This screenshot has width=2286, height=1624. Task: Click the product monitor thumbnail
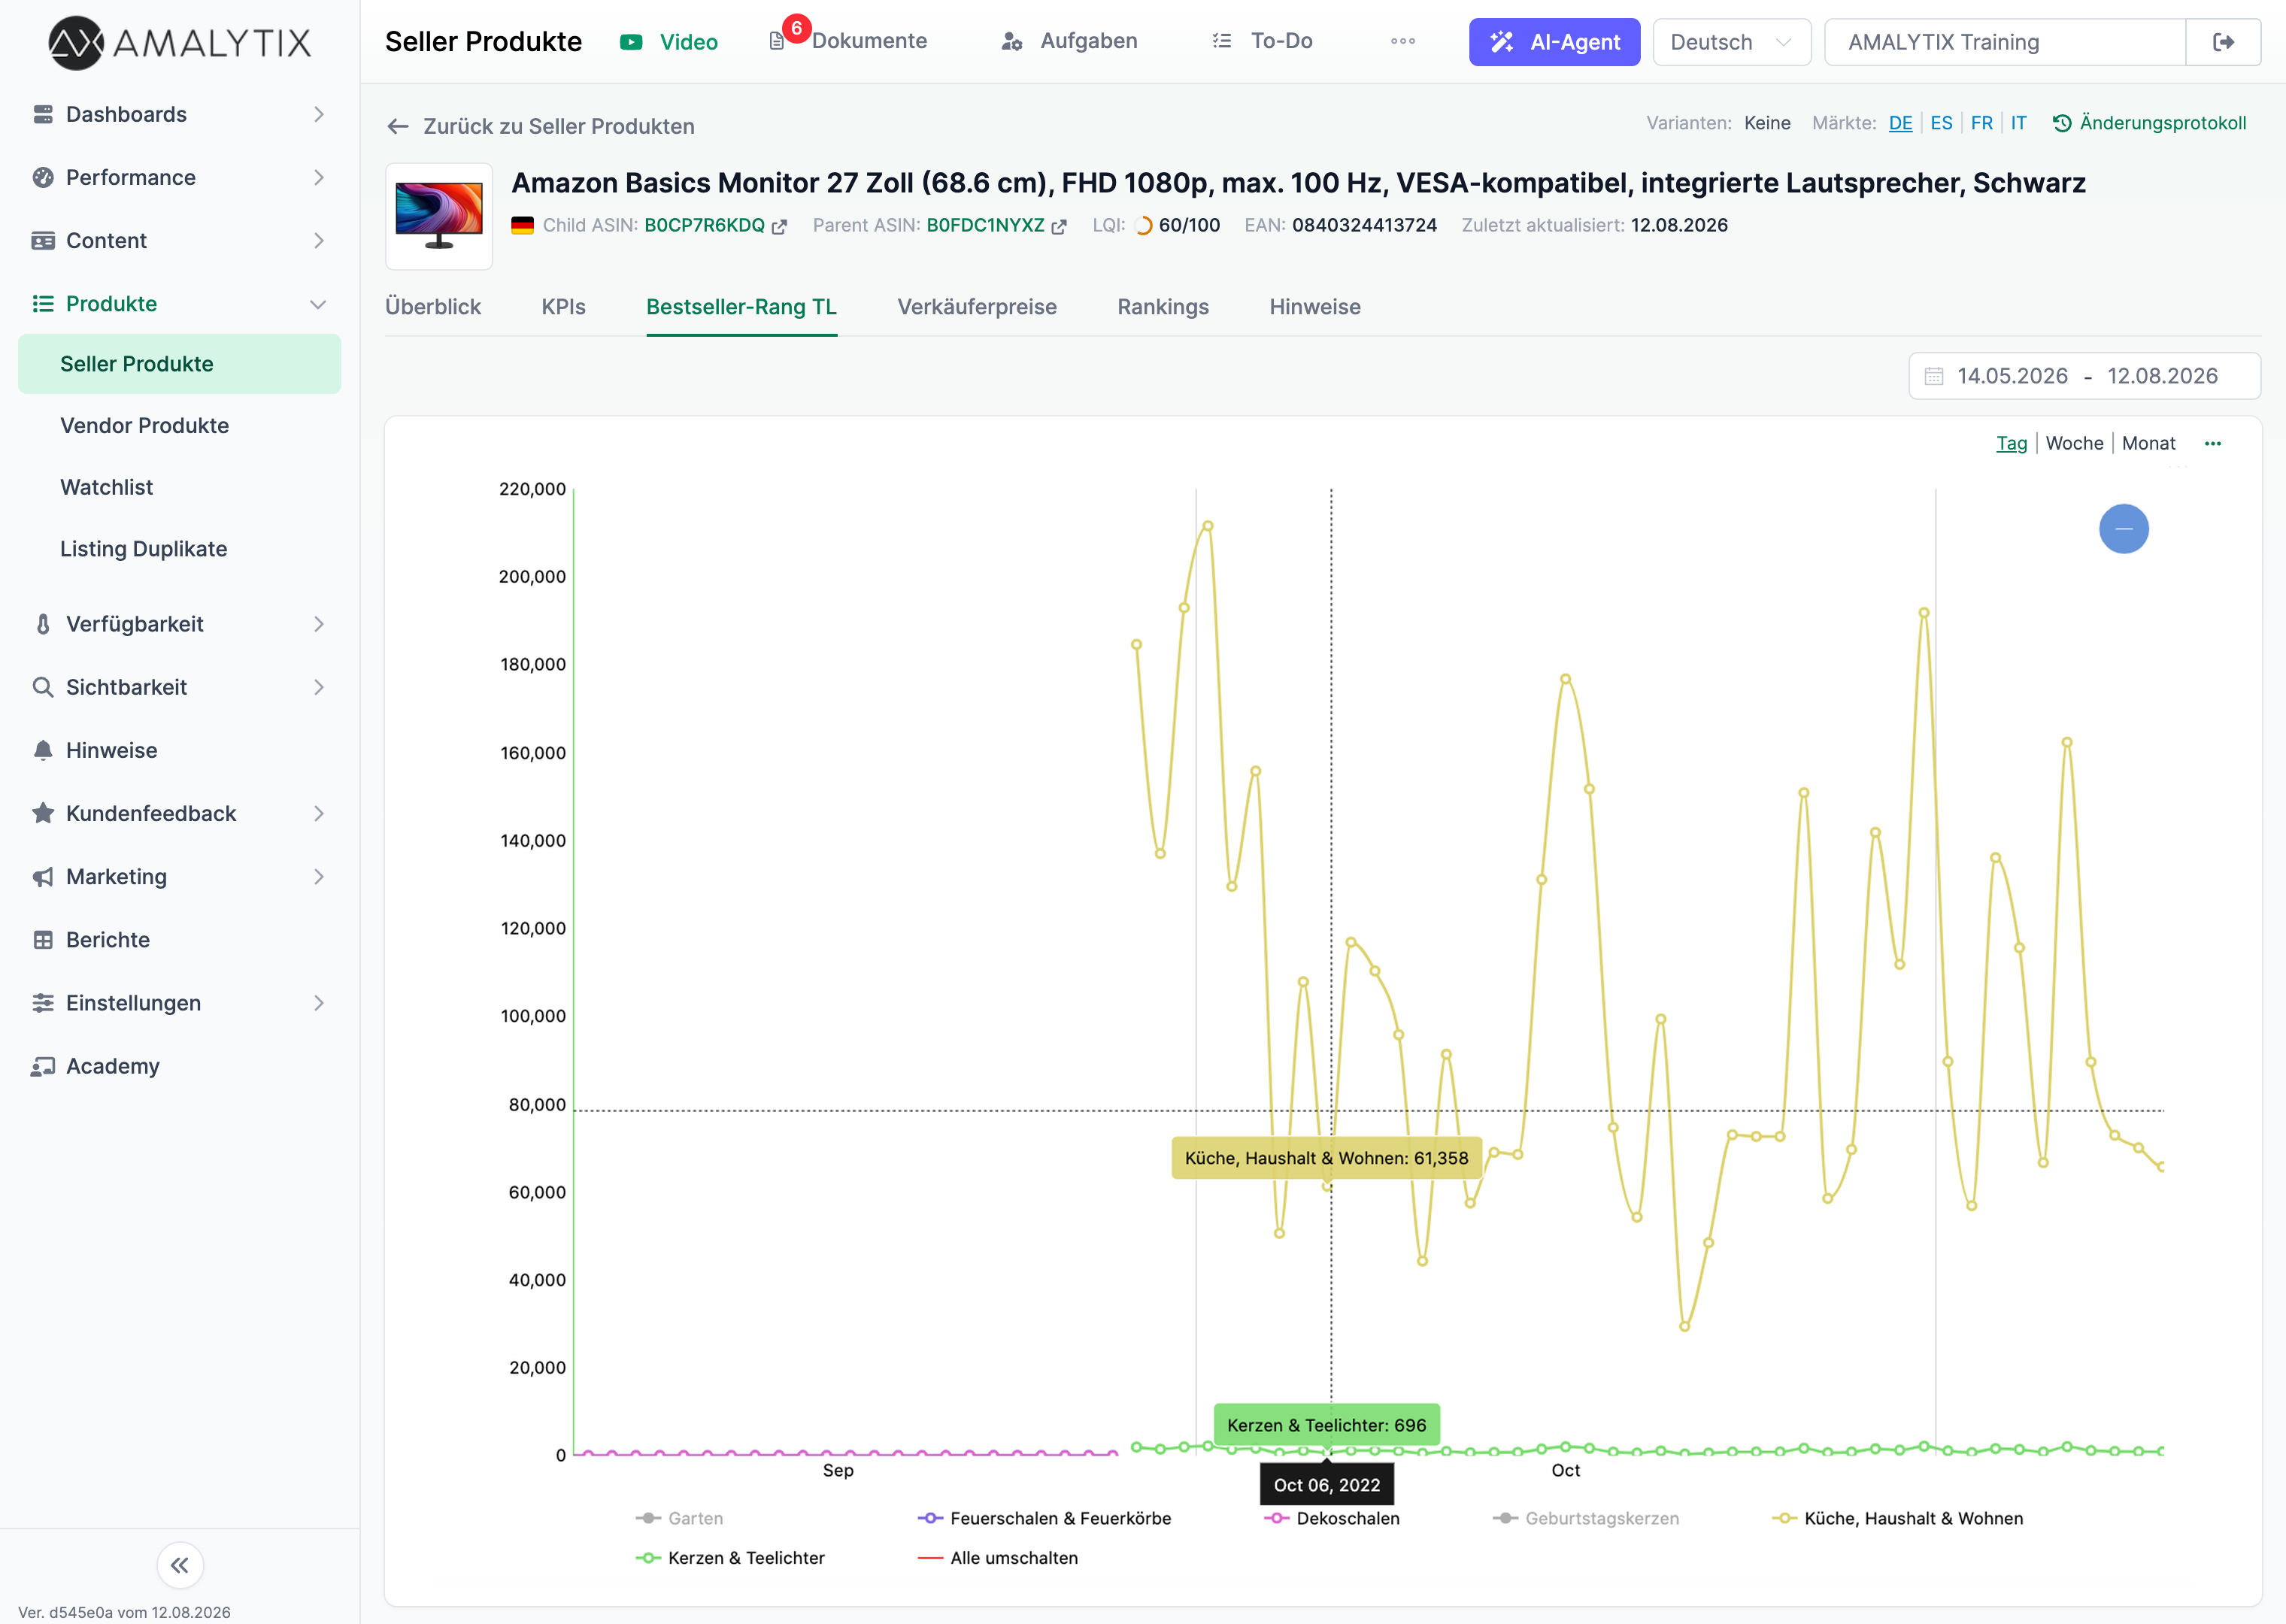(x=439, y=216)
